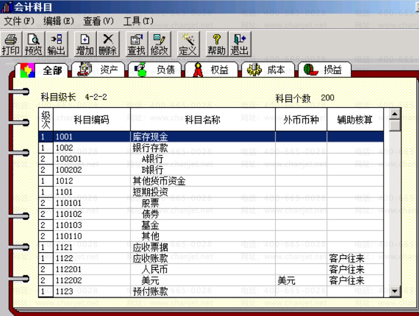419x316 pixels.
Task: Click 客户往来 in the 1122 row
Action: pyautogui.click(x=347, y=258)
